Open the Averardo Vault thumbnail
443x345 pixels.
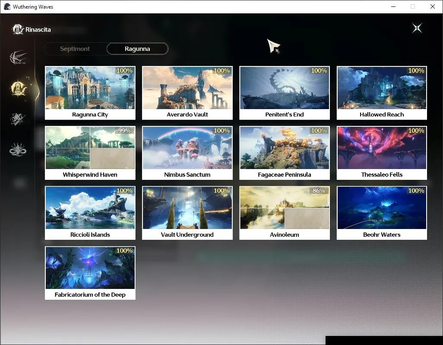tap(187, 88)
